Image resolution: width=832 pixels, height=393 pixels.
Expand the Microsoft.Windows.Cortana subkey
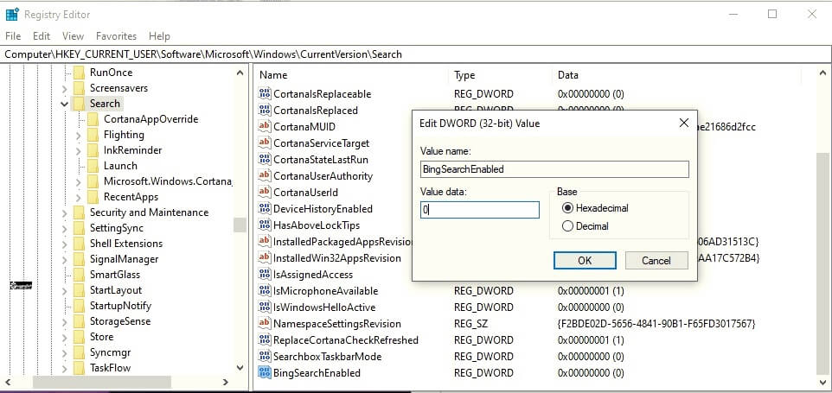[79, 181]
